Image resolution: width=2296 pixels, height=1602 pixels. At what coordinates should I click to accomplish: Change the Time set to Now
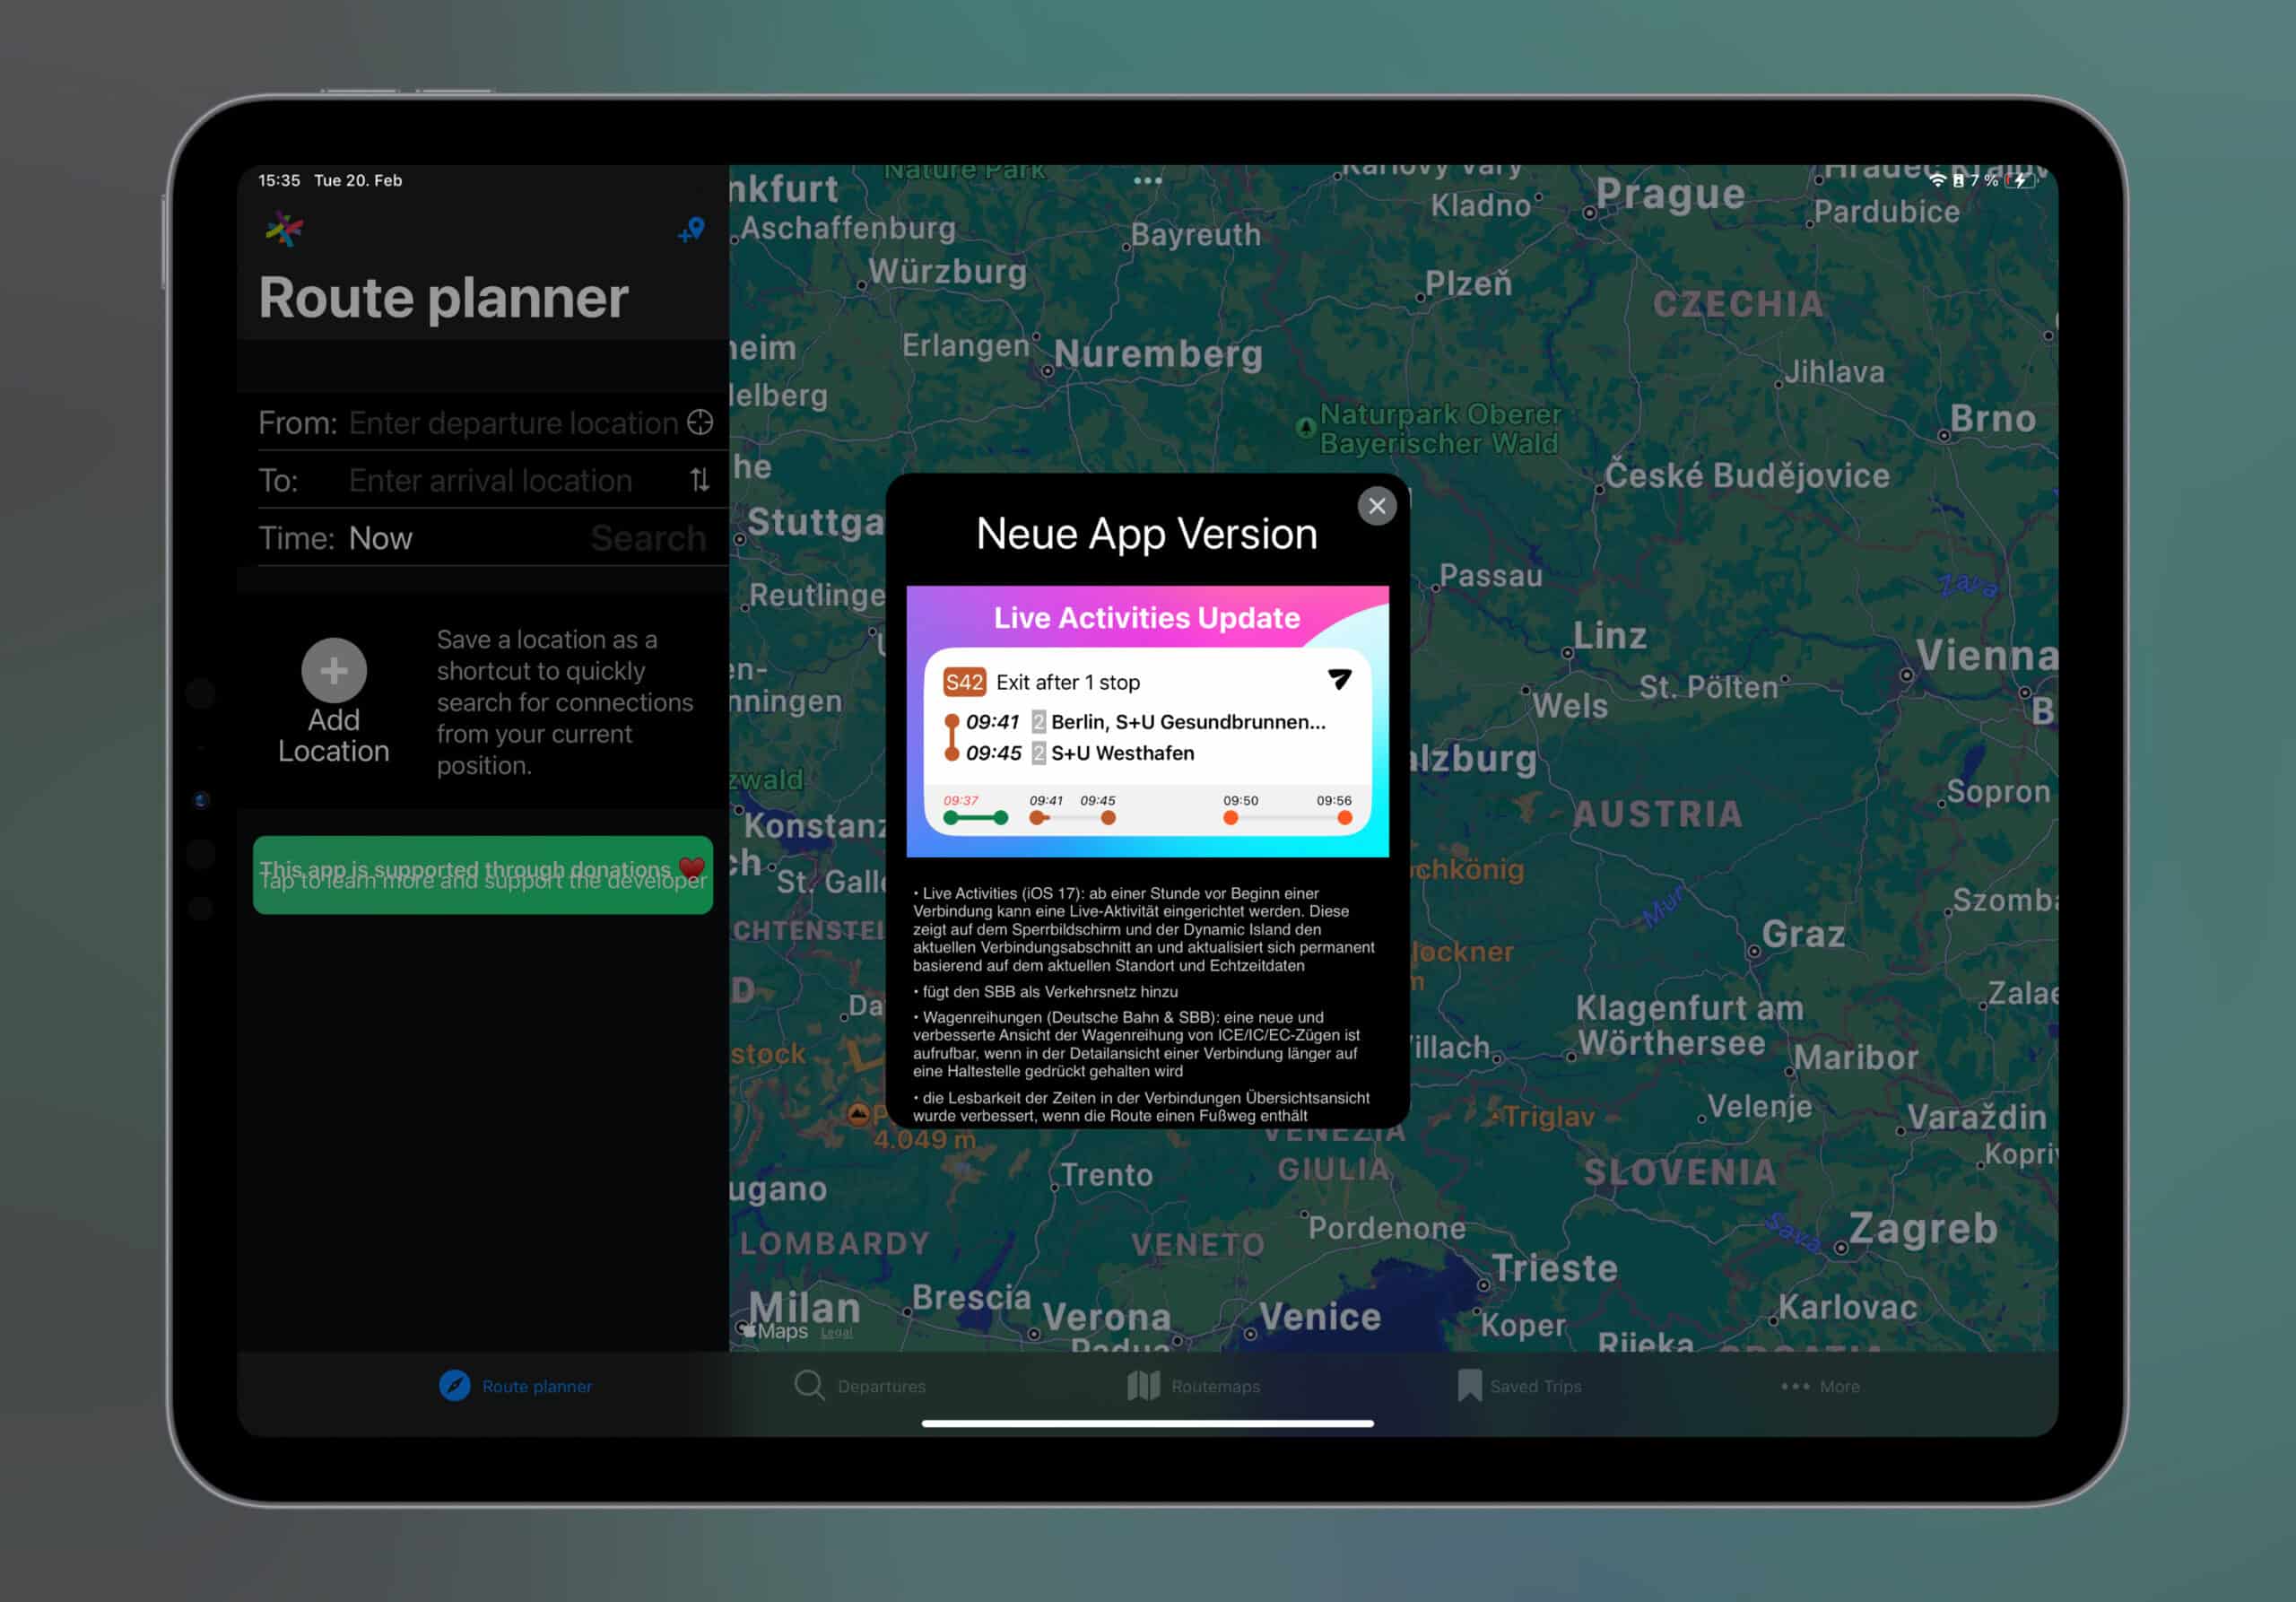[x=380, y=539]
